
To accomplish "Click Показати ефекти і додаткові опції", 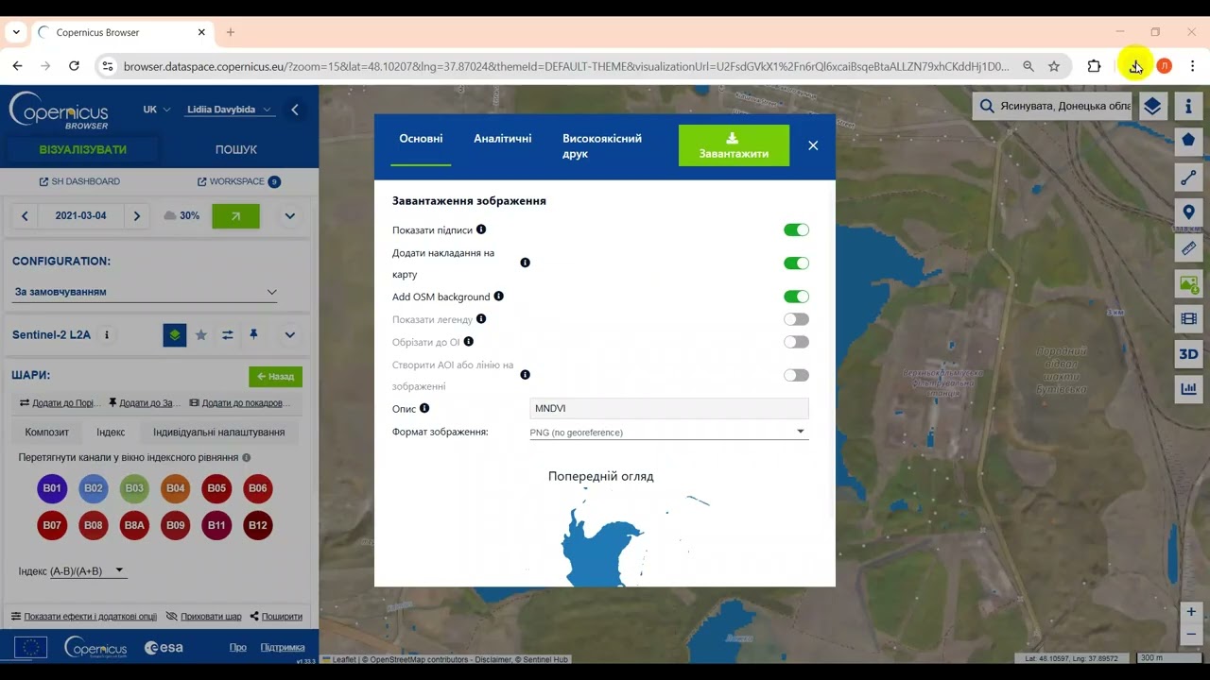I will click(x=84, y=617).
